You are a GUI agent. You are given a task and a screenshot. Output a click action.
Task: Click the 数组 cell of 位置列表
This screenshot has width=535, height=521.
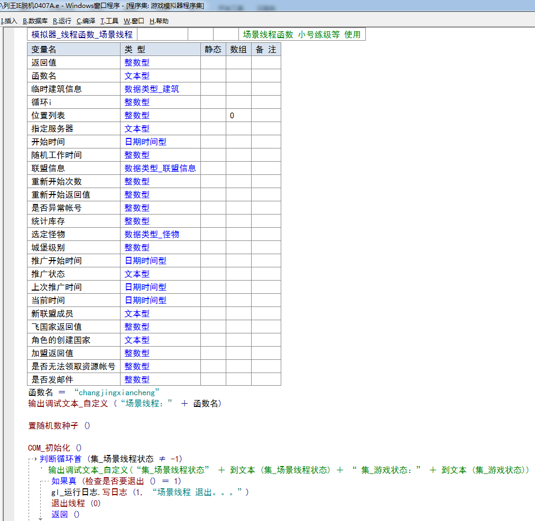[238, 115]
